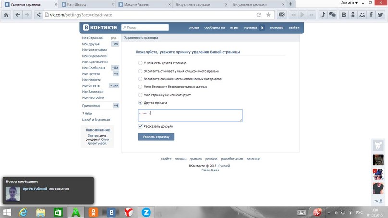388x218 pixels.
Task: Click 'Павел Дуров' footer link
Action: click(210, 170)
